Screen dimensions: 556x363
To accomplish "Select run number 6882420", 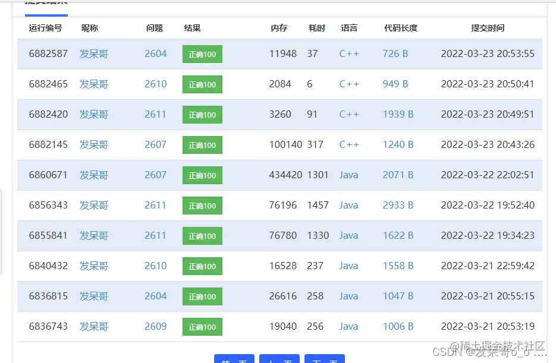I will coord(48,115).
